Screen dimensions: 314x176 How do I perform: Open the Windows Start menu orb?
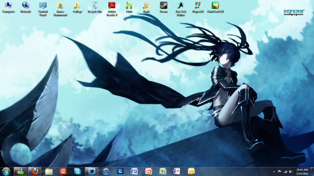click(x=6, y=171)
